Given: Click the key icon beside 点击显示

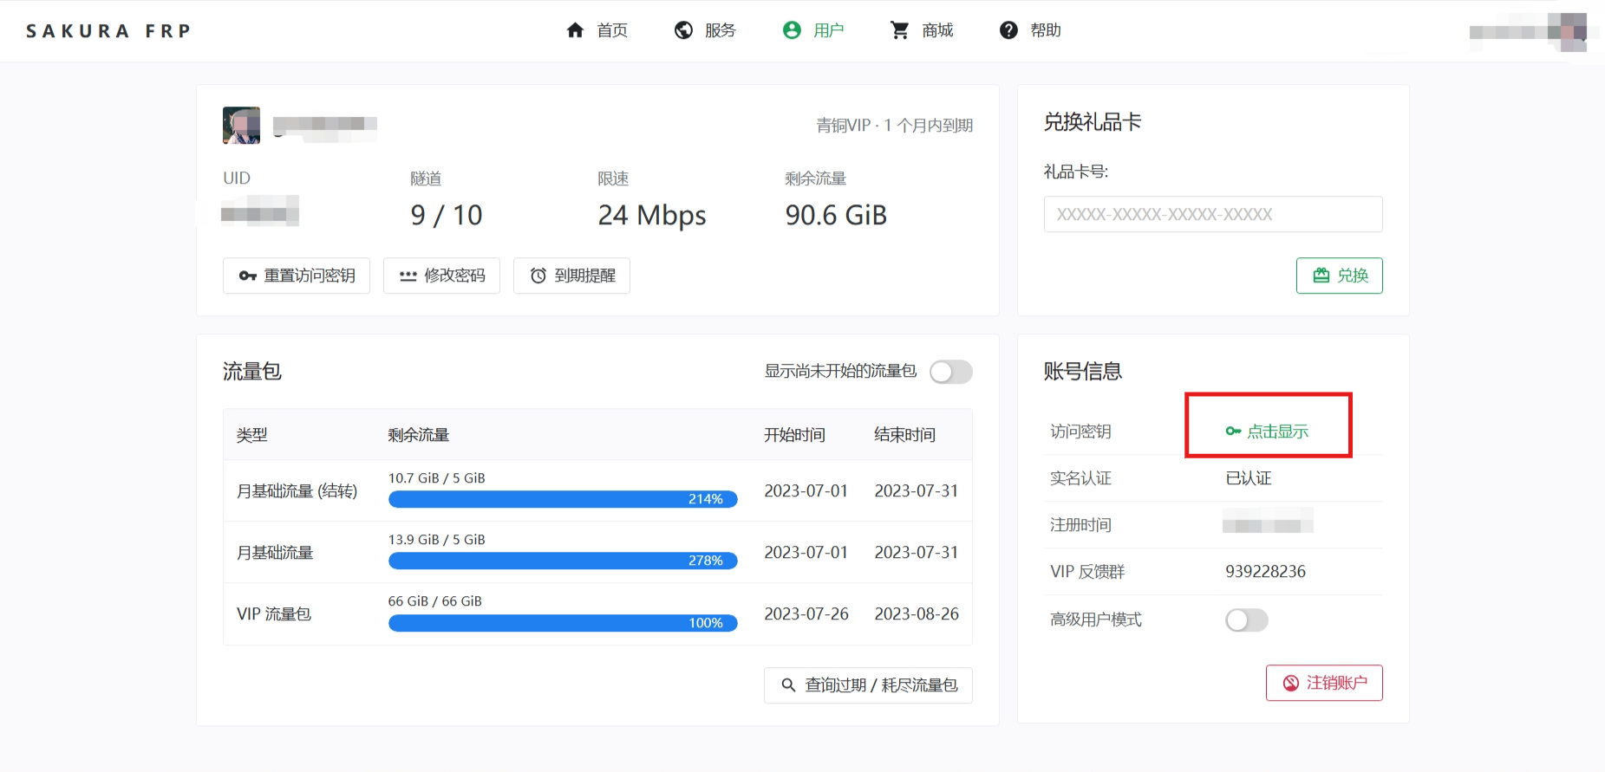Looking at the screenshot, I should (1233, 431).
